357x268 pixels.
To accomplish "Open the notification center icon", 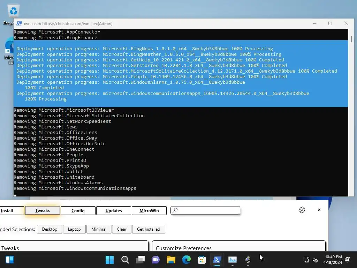I will click(x=348, y=260).
